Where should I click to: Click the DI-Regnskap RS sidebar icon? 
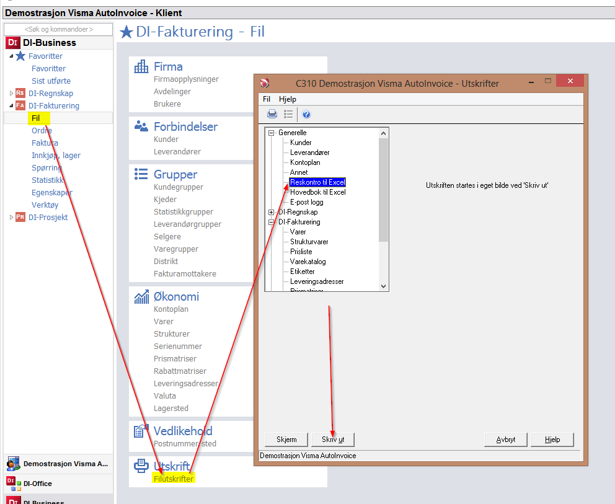tap(20, 93)
